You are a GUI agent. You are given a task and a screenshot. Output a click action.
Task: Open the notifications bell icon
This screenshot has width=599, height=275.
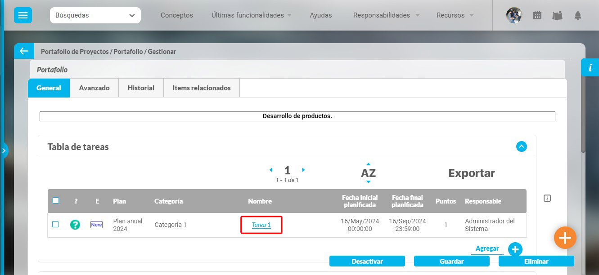pyautogui.click(x=578, y=15)
